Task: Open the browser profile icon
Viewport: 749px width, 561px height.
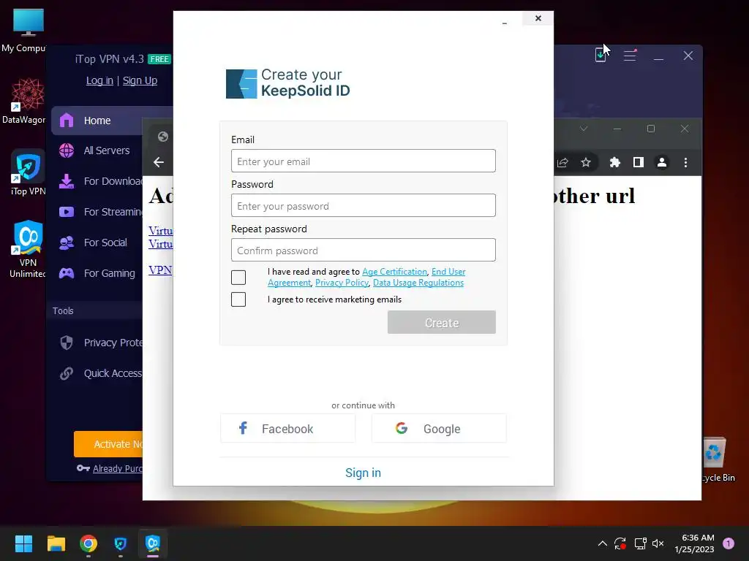Action: (661, 163)
